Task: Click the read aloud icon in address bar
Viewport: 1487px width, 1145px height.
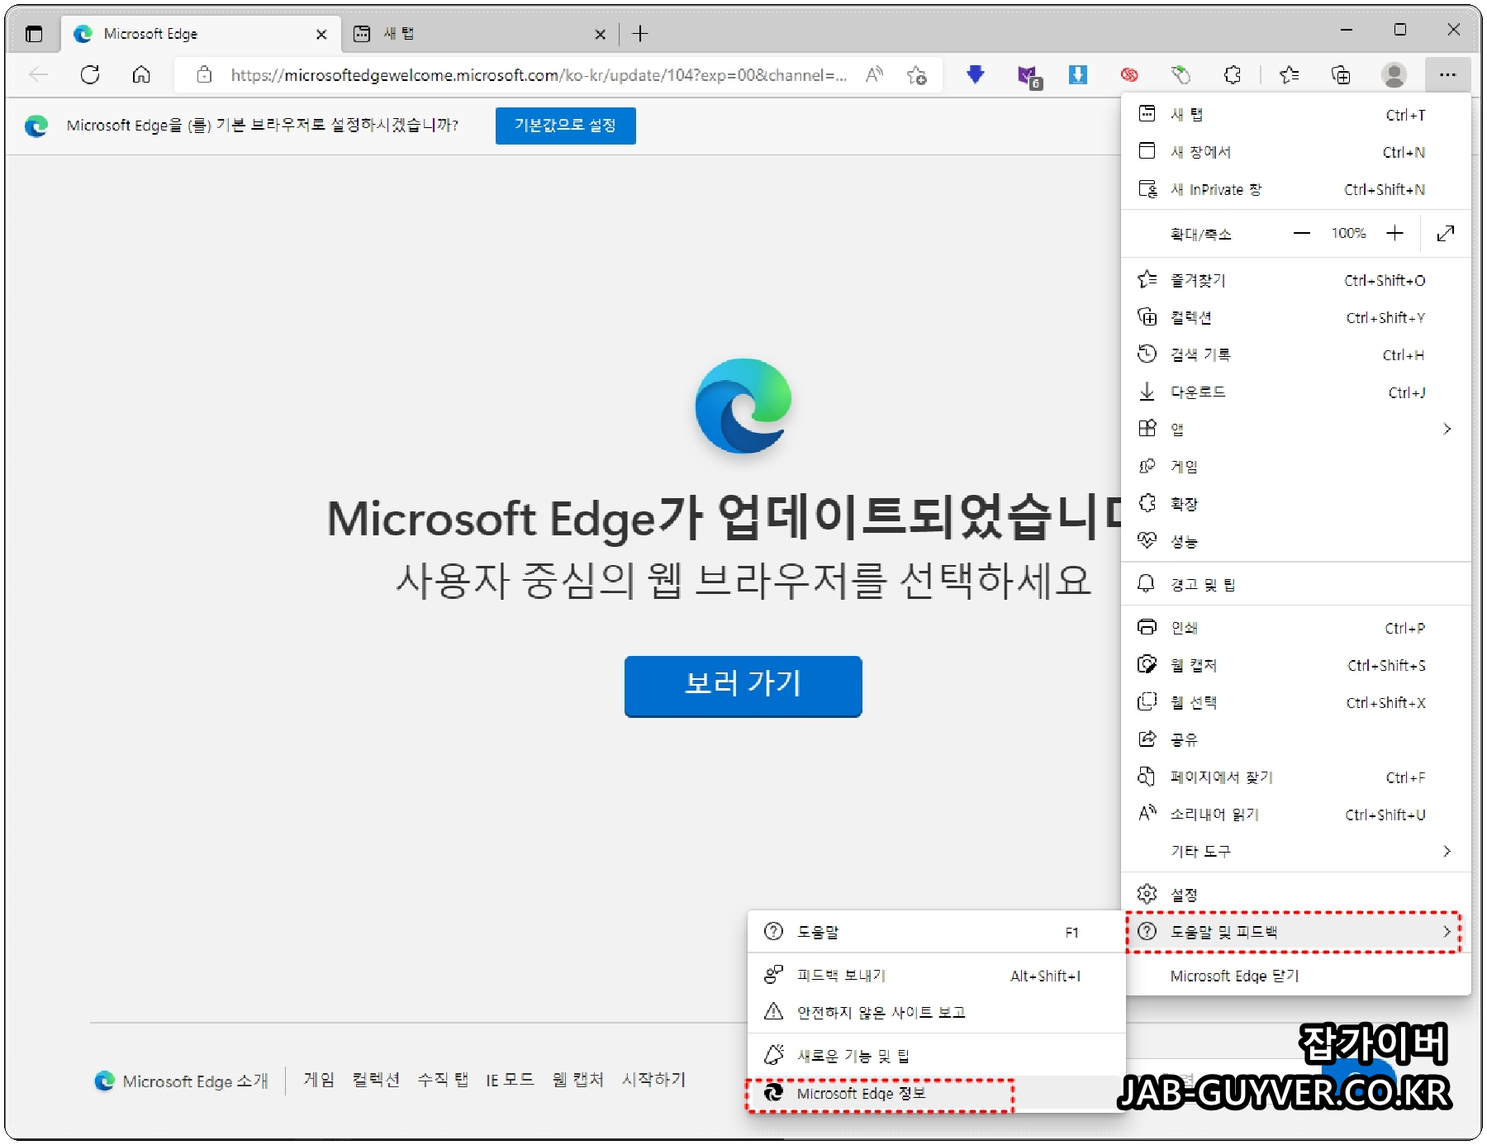Action: [x=874, y=75]
